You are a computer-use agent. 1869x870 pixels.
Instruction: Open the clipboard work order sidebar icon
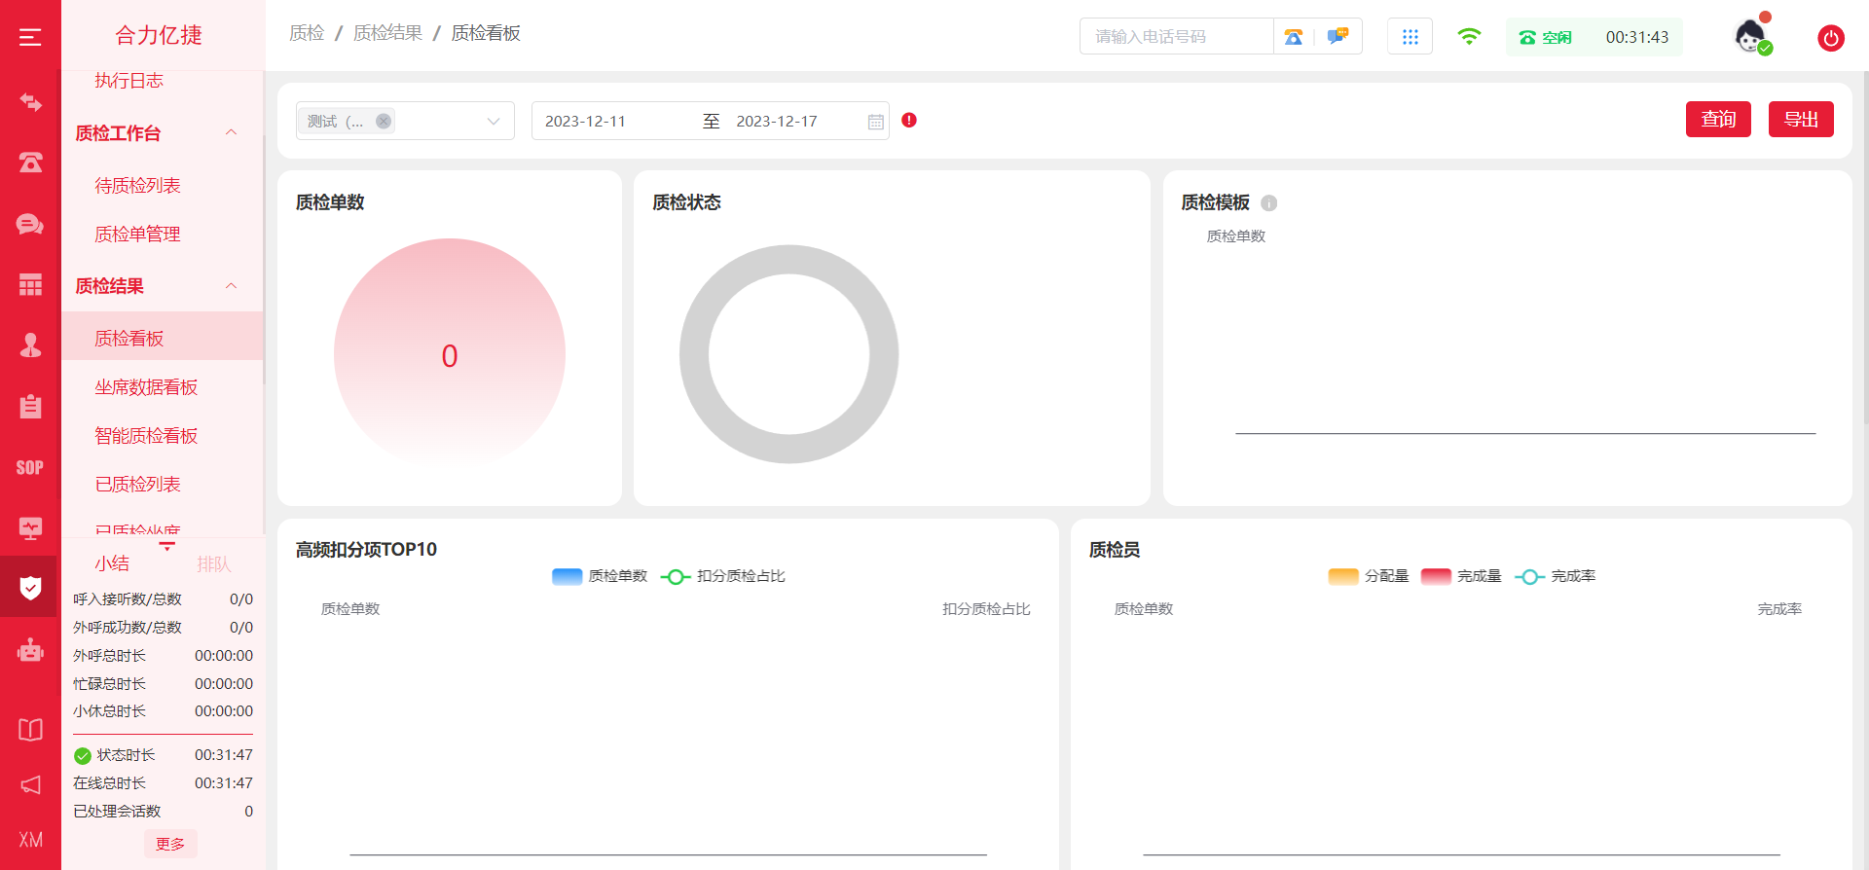[30, 406]
